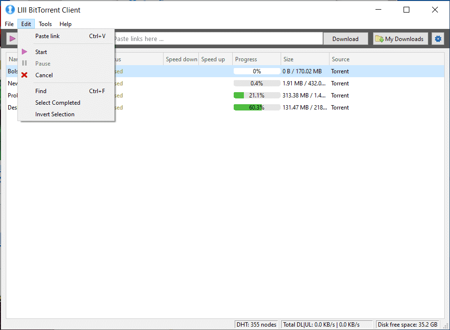Close the open Edit menu
The height and width of the screenshot is (330, 450).
[26, 24]
